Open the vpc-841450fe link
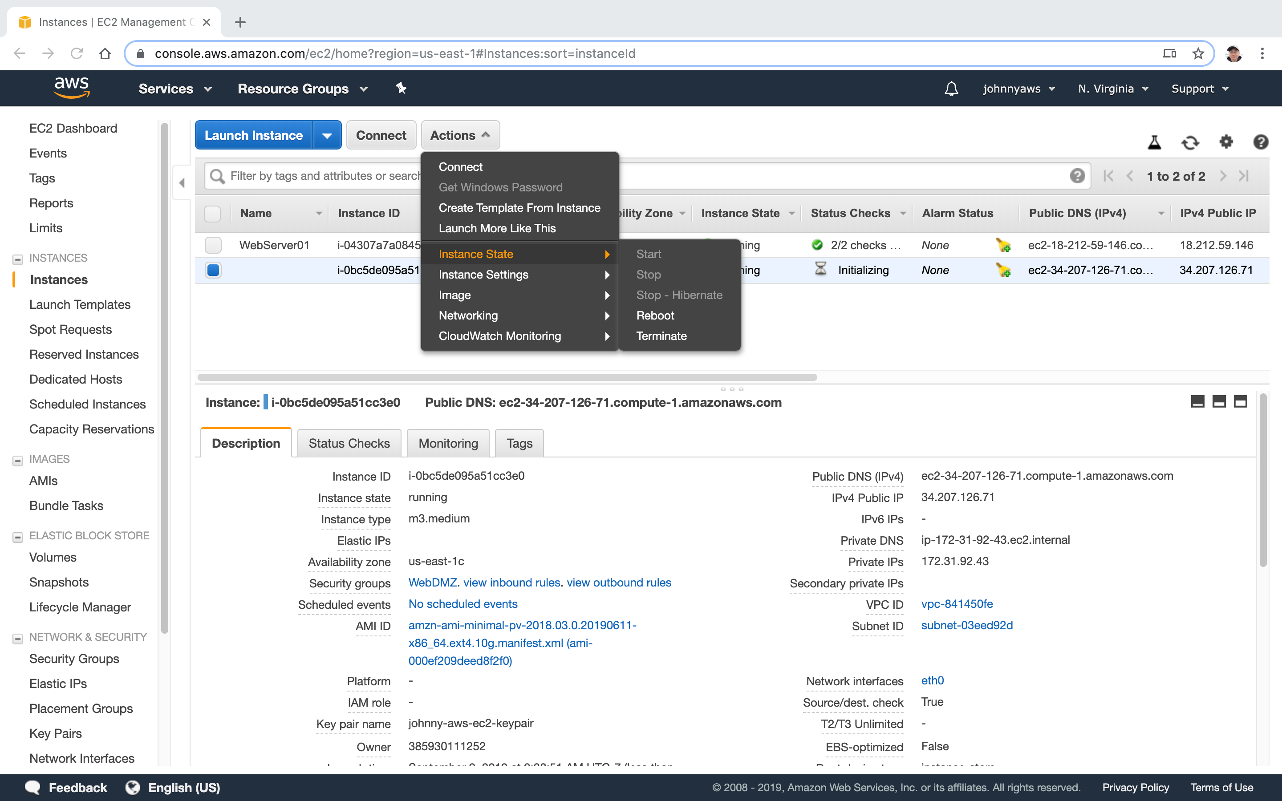Viewport: 1282px width, 801px height. click(957, 603)
